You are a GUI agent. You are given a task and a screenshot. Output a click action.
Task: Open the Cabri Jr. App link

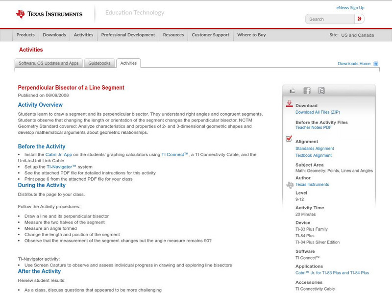click(58, 154)
